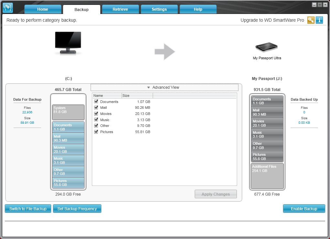The width and height of the screenshot is (330, 239).
Task: Click the Other block in My Passport gauge
Action: coord(267,145)
